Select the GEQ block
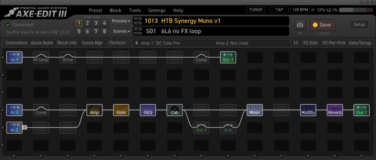 click(148, 110)
